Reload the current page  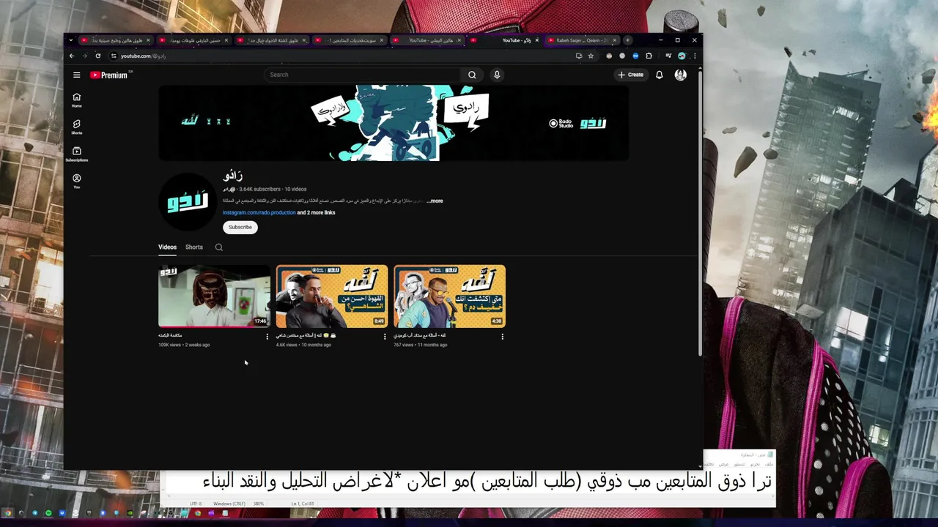(97, 56)
